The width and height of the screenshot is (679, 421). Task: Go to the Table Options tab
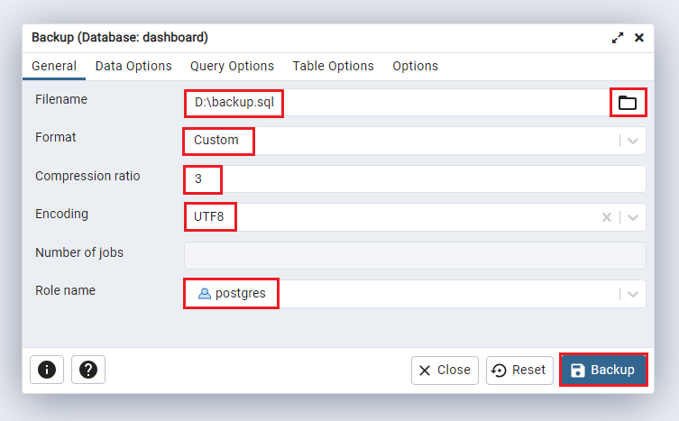(333, 66)
